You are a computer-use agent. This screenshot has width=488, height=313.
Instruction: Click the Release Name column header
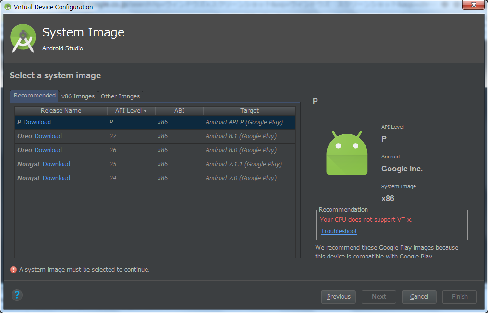(x=61, y=111)
